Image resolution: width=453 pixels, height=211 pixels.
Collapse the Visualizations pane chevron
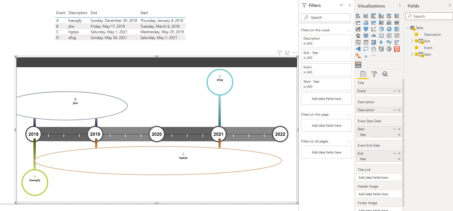400,5
